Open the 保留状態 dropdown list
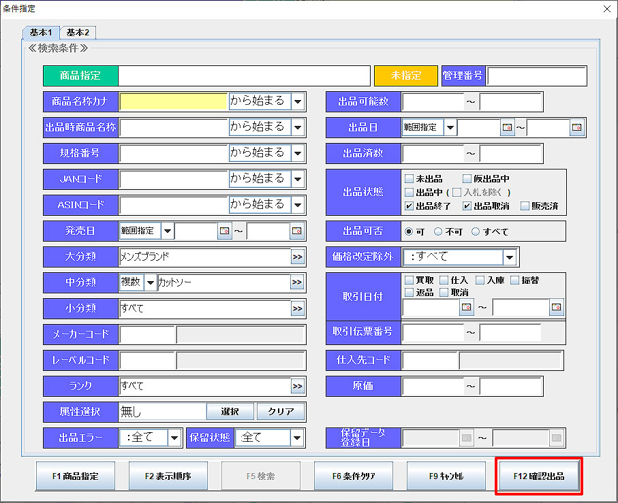This screenshot has height=503, width=618. 297,438
